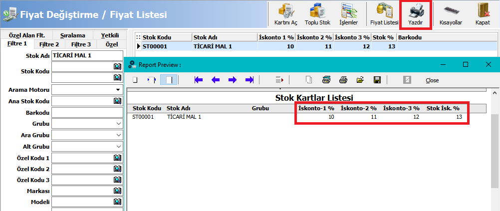Click Stok % grid column header
500x211 pixels.
(x=384, y=37)
